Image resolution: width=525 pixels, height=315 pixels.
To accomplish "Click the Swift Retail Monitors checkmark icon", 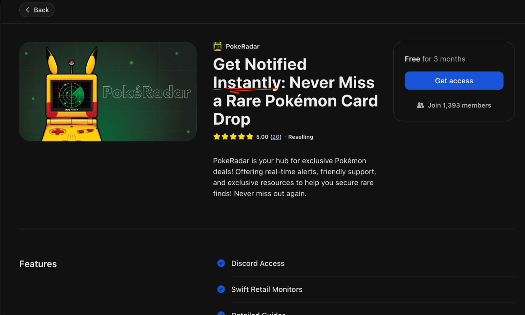I will 221,289.
